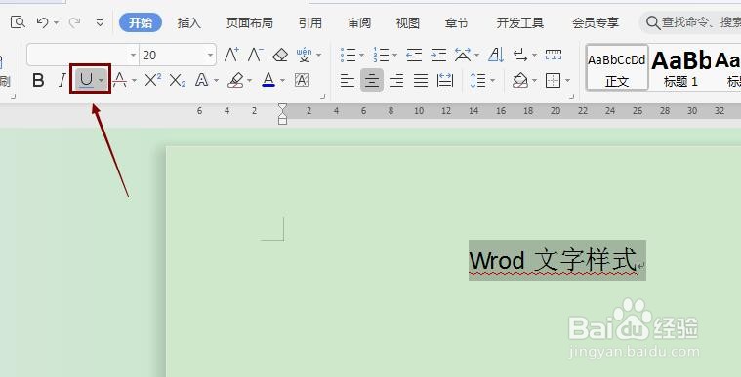Click the Redo arrow icon
The image size is (741, 377).
74,22
